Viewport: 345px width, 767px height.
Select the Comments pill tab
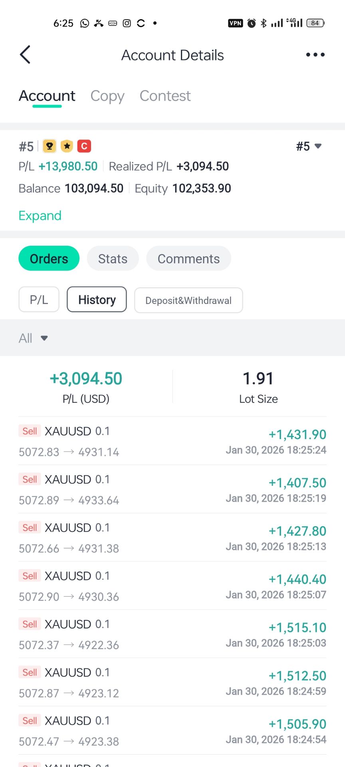188,258
